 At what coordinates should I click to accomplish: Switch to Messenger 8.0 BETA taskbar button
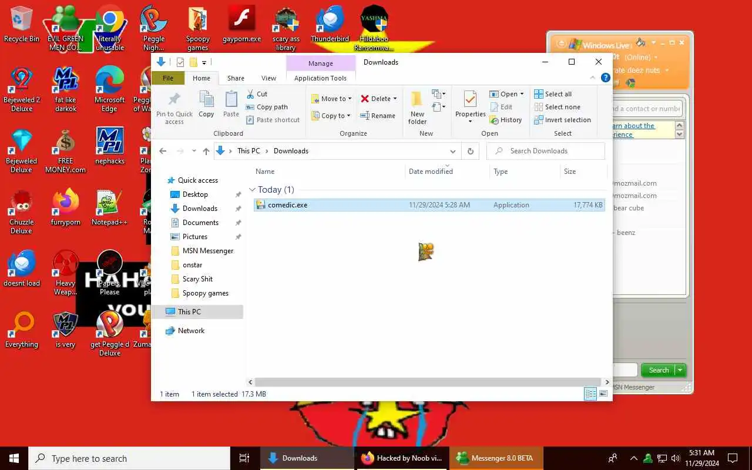(x=496, y=458)
